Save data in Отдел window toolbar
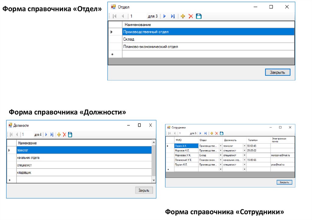Image resolution: width=312 pixels, height=220 pixels. 199,16
